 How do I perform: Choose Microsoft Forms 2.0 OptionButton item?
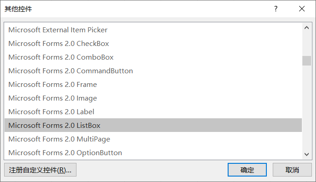[65, 153]
